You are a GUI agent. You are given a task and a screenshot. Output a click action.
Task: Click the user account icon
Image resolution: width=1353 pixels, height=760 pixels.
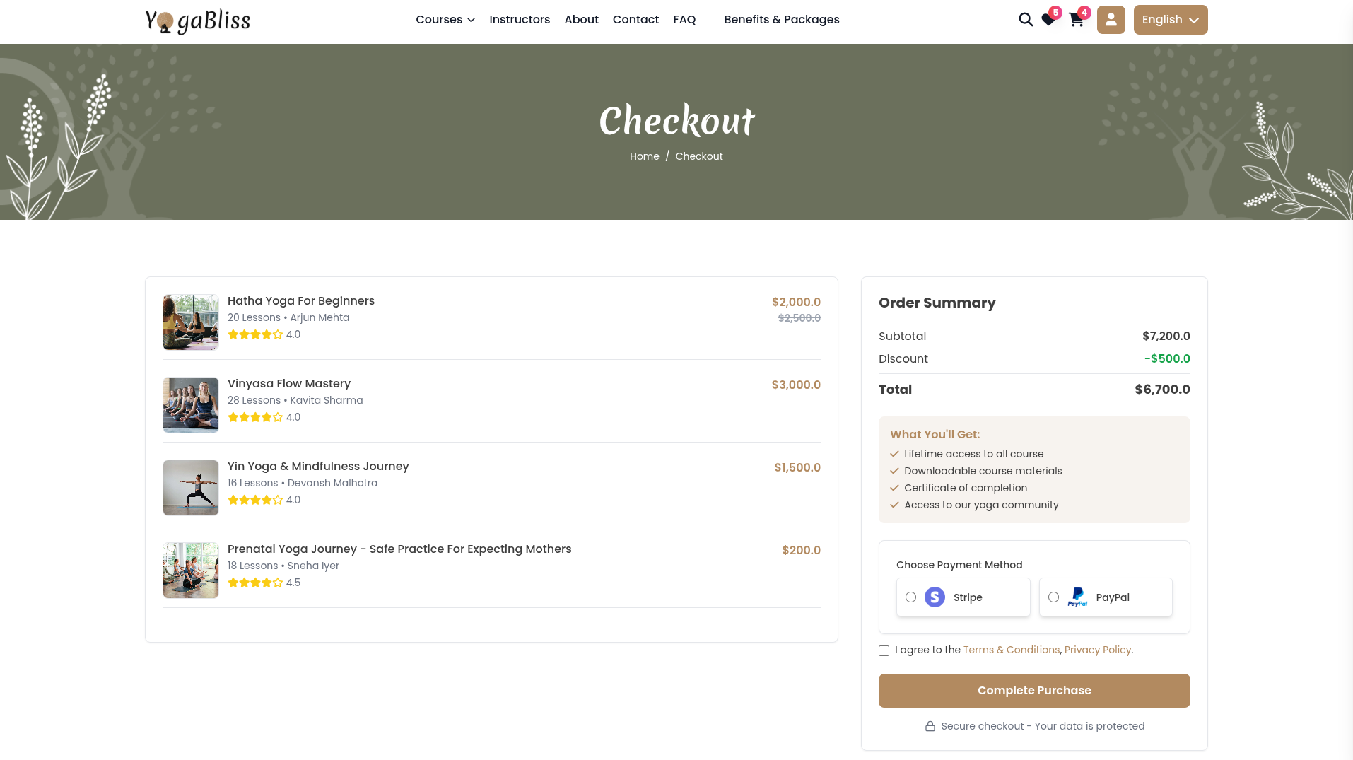point(1111,20)
